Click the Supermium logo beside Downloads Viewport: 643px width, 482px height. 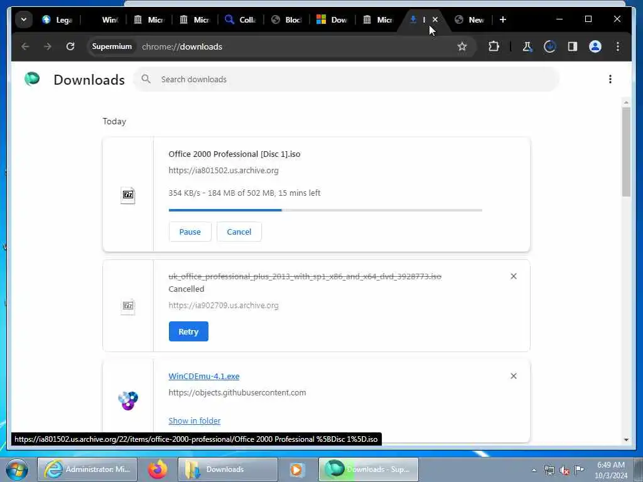click(x=33, y=78)
